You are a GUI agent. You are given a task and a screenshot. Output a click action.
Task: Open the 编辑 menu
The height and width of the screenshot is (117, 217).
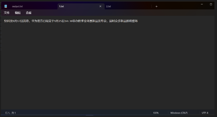(18, 13)
